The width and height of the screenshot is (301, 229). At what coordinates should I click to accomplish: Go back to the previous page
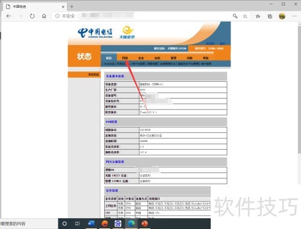tap(8, 16)
